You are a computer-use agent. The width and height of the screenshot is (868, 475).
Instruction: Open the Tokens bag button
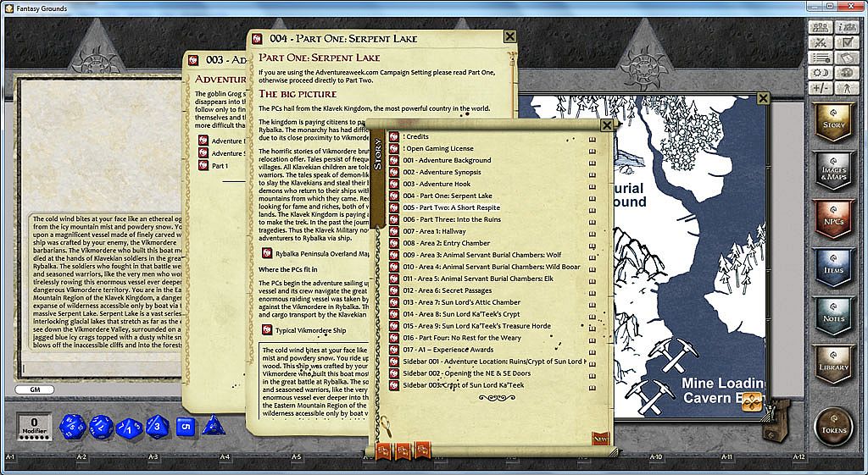coord(833,427)
